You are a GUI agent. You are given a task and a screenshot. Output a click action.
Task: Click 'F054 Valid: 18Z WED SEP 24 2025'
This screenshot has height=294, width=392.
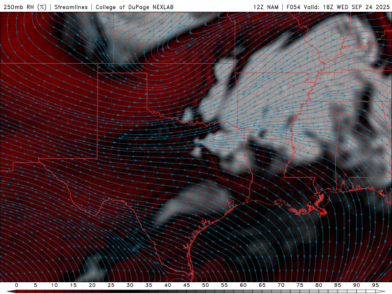(x=338, y=7)
